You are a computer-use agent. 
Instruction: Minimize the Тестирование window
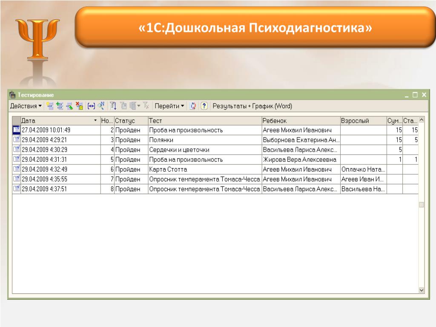coord(407,95)
